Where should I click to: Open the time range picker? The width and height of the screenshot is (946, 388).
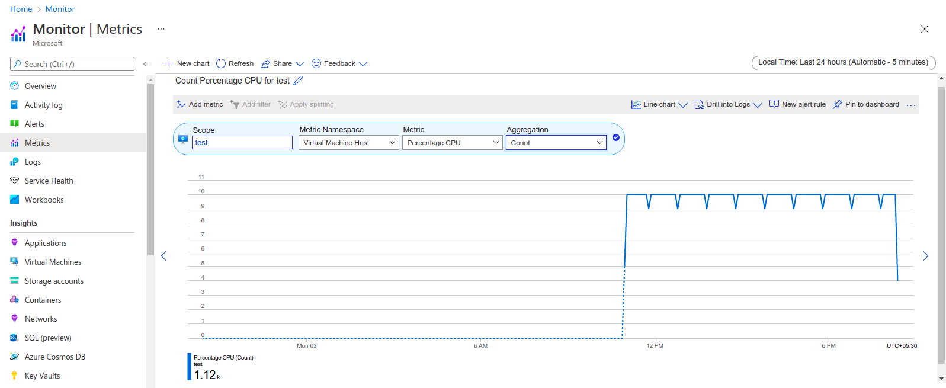(844, 62)
